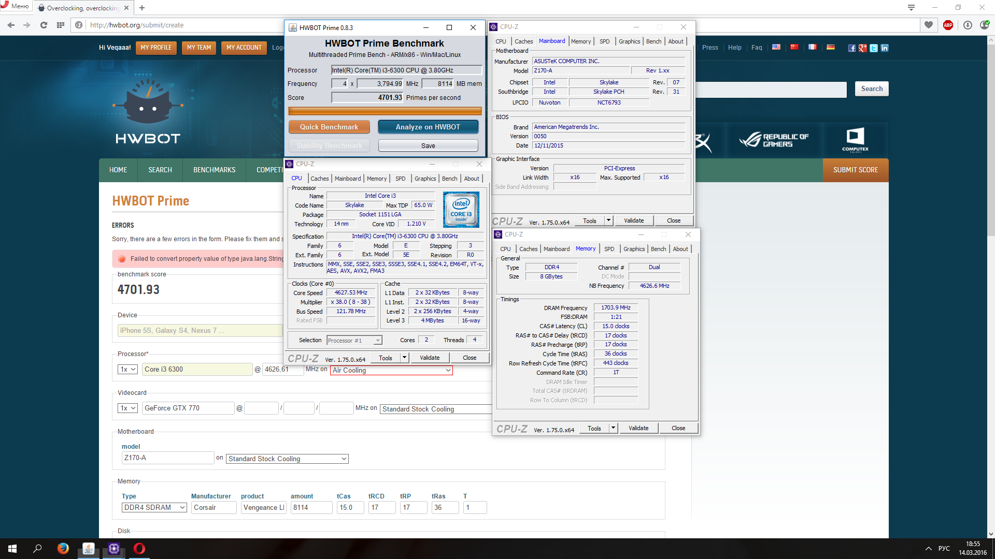Open Firefox from the taskbar
This screenshot has height=559, width=995.
click(63, 549)
